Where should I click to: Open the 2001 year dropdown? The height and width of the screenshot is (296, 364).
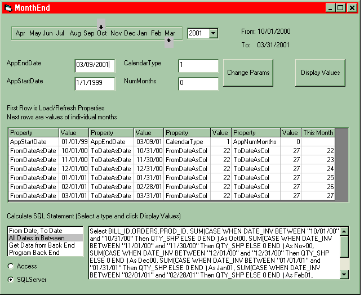213,33
